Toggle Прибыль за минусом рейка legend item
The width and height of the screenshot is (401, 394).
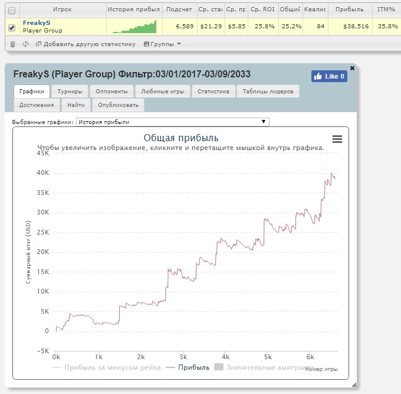pyautogui.click(x=106, y=367)
